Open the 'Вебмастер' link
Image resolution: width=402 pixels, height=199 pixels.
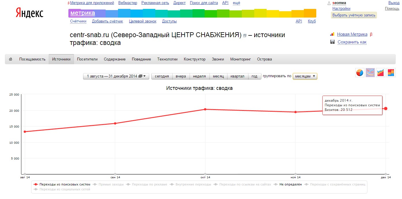point(128,3)
